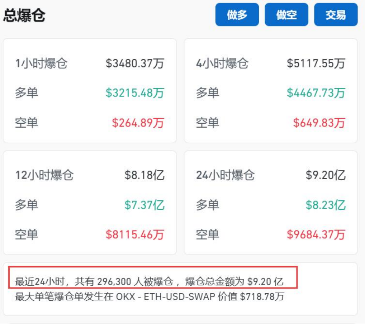365x324 pixels.
Task: Select the $3480.37万 one-hour total
Action: [135, 63]
